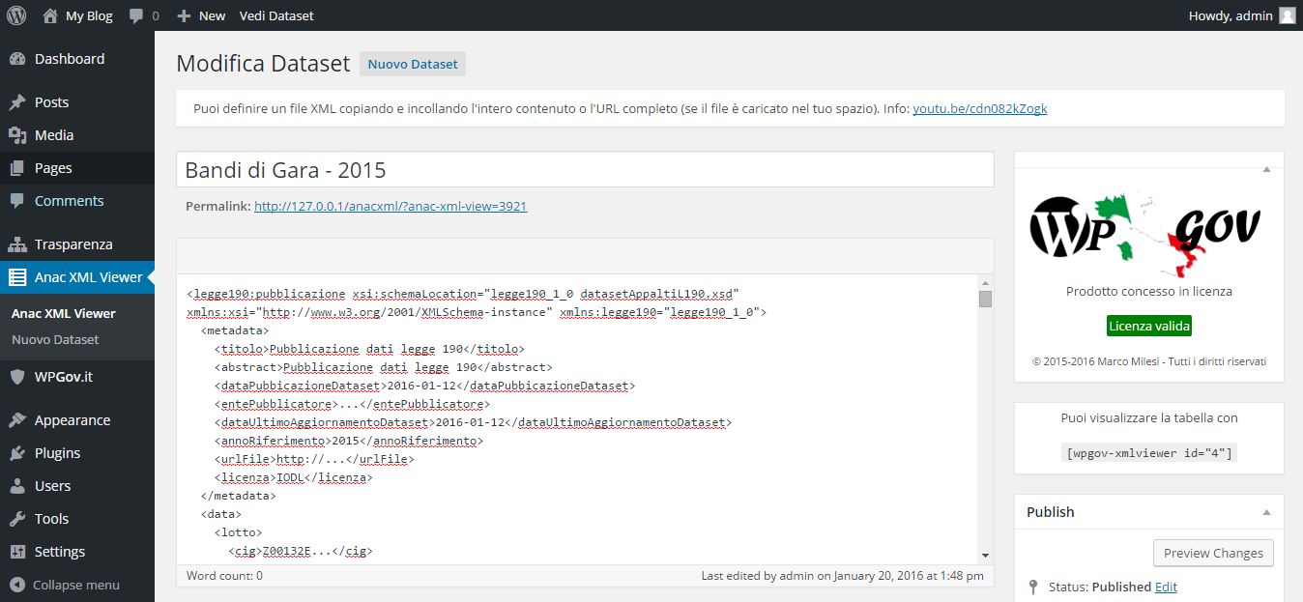
Task: Click the comments bubble icon in admin bar
Action: [x=137, y=15]
